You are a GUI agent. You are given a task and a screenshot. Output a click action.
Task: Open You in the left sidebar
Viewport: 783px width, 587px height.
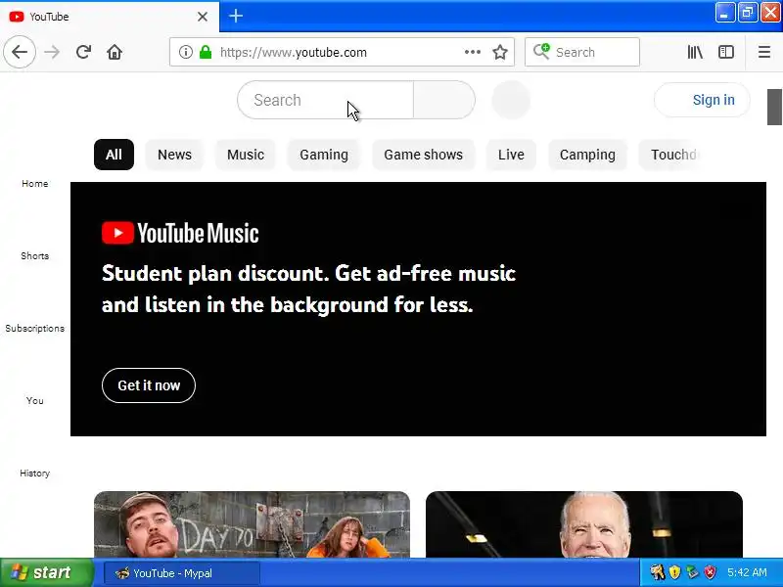(35, 401)
